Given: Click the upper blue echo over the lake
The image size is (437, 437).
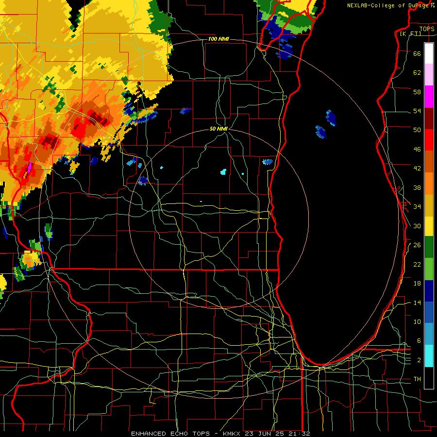Looking at the screenshot, I should [331, 118].
